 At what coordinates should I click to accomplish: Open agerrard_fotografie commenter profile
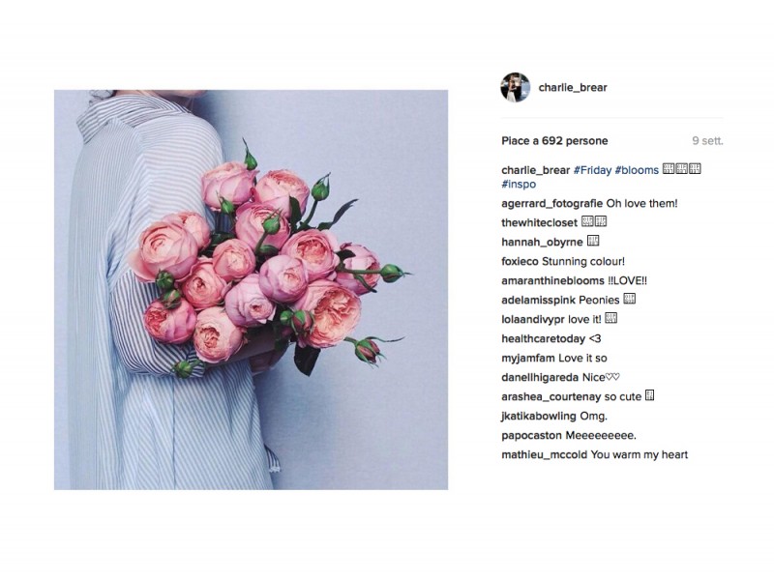[551, 204]
